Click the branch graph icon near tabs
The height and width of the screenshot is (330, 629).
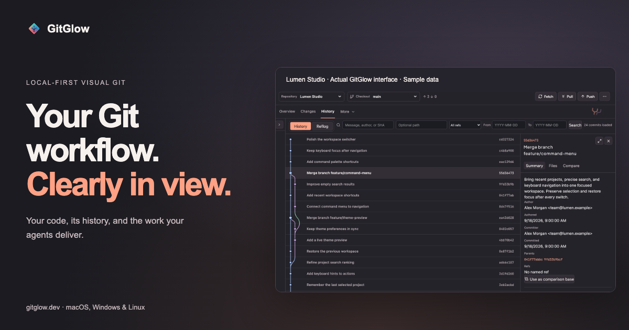click(597, 111)
